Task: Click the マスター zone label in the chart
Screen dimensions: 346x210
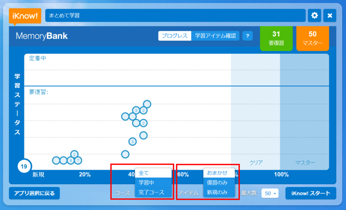Action: tap(305, 163)
